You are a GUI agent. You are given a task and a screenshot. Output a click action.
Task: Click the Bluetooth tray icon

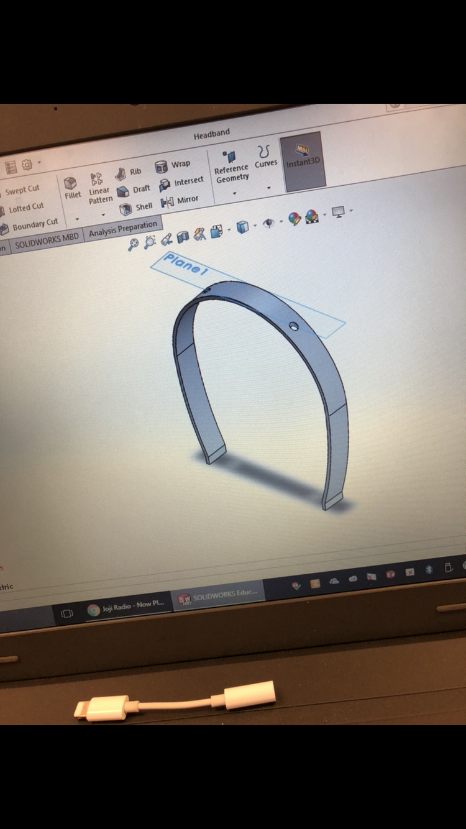tap(429, 570)
